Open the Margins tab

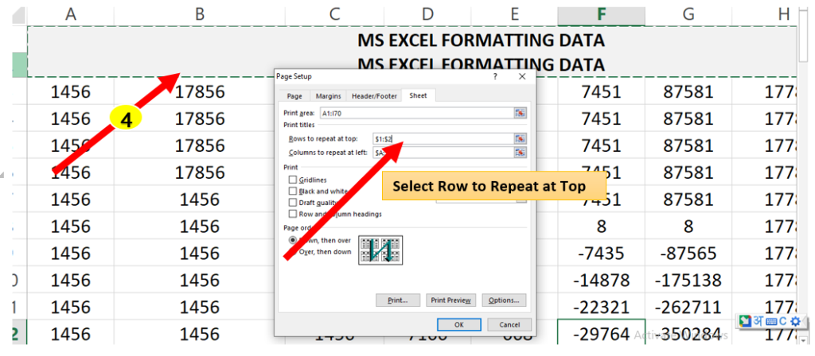point(329,96)
